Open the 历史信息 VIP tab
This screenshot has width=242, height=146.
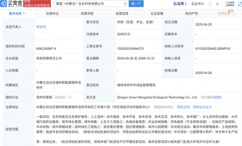(x=224, y=13)
